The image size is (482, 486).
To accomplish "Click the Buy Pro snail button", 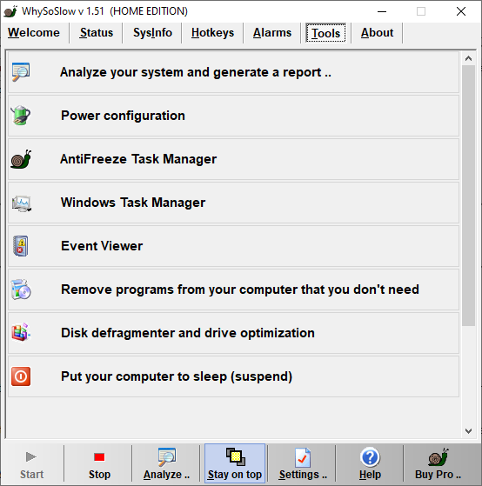I will click(x=438, y=463).
